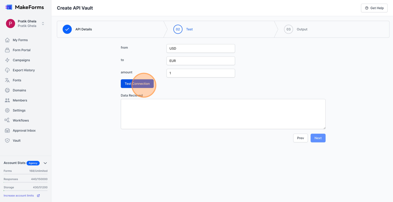Open the Fonts manager
The image size is (393, 202).
click(x=15, y=80)
